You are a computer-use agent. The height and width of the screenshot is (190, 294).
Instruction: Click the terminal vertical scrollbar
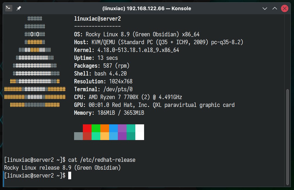click(288, 137)
